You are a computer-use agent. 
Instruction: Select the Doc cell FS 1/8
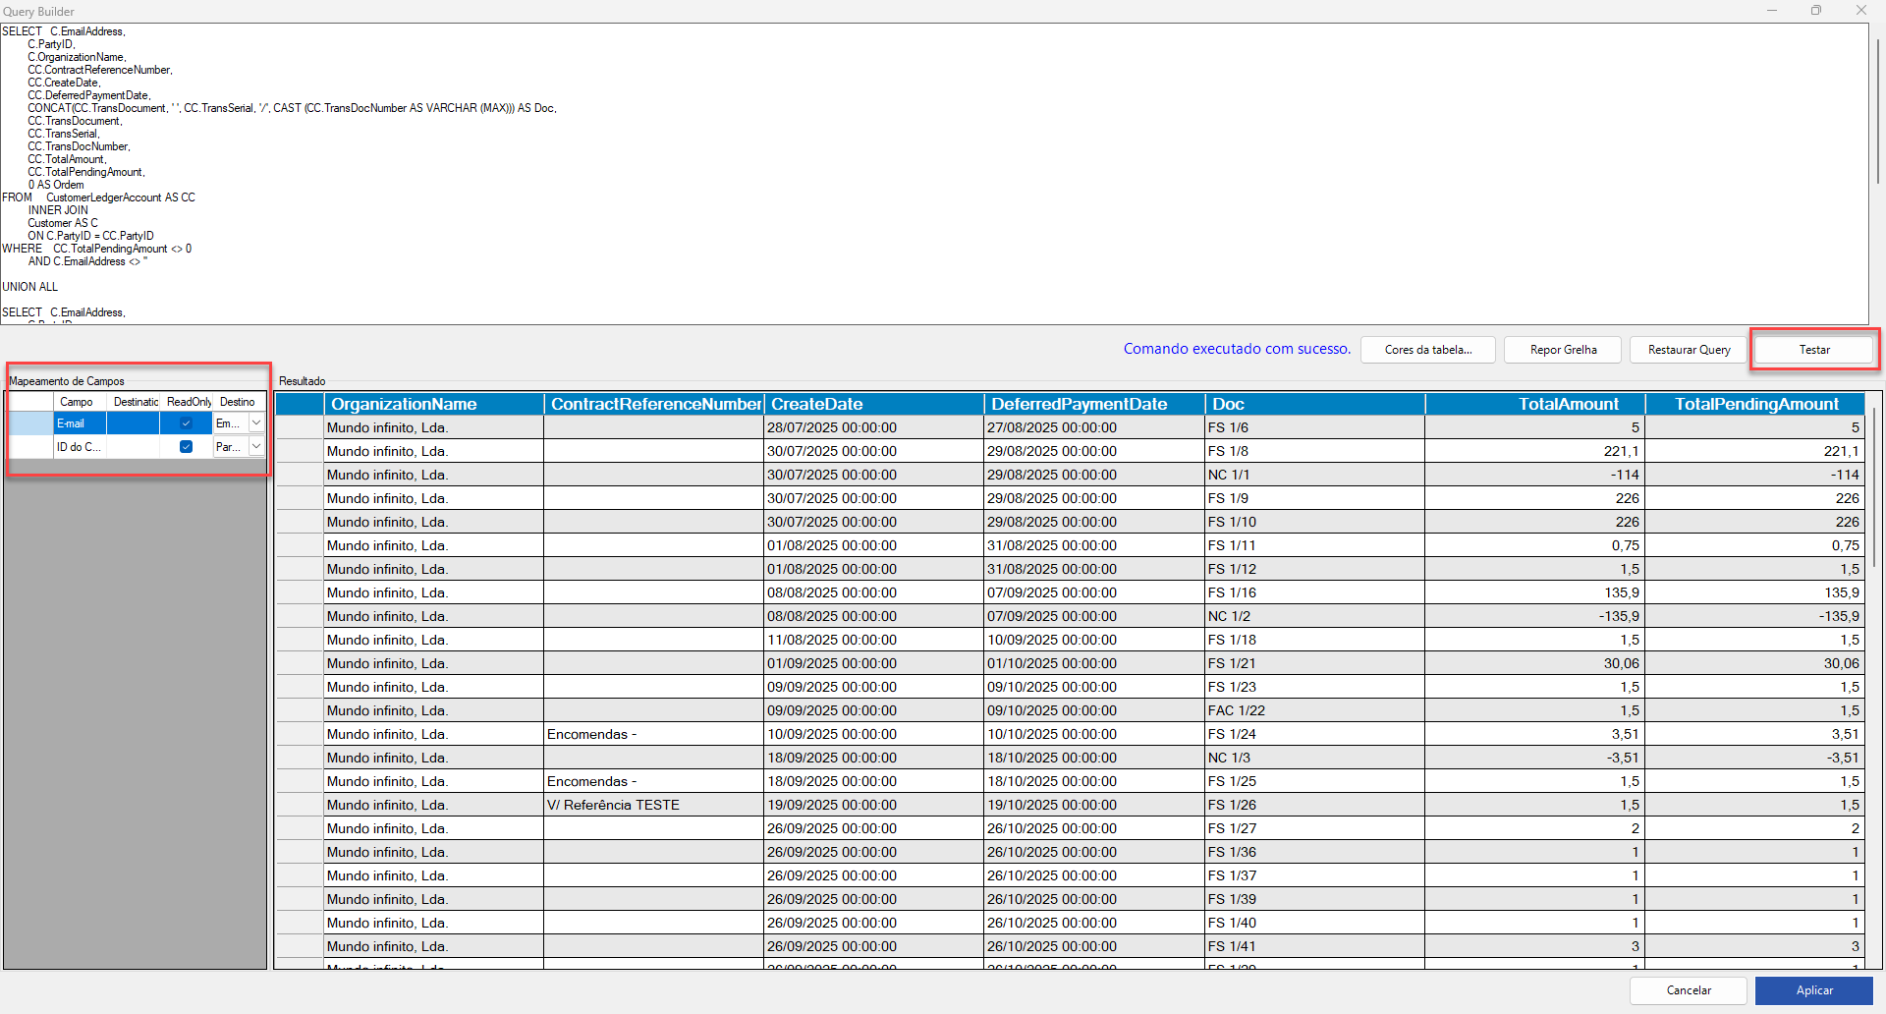1314,451
